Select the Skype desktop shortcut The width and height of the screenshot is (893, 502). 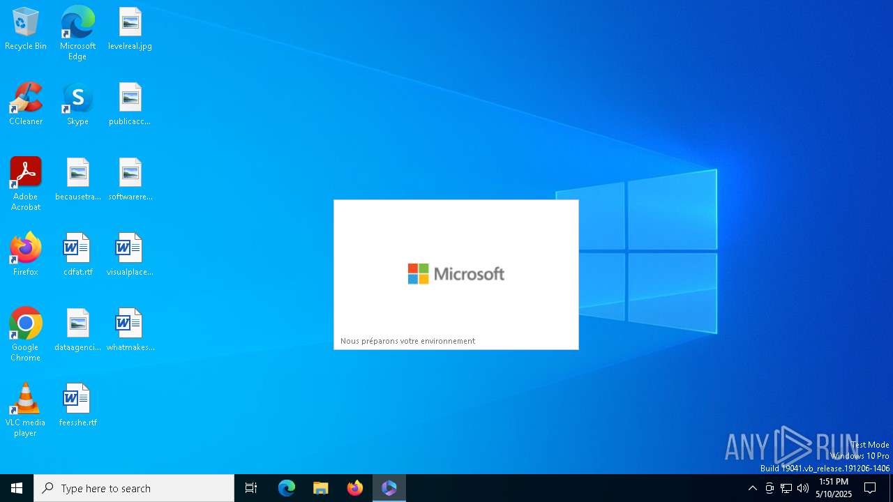pyautogui.click(x=77, y=105)
